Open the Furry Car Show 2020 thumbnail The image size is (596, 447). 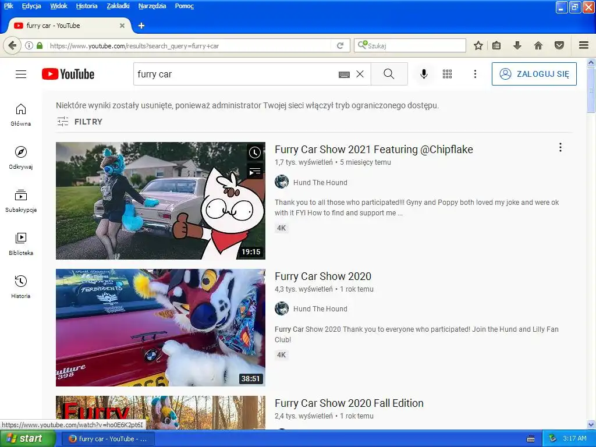pyautogui.click(x=161, y=328)
